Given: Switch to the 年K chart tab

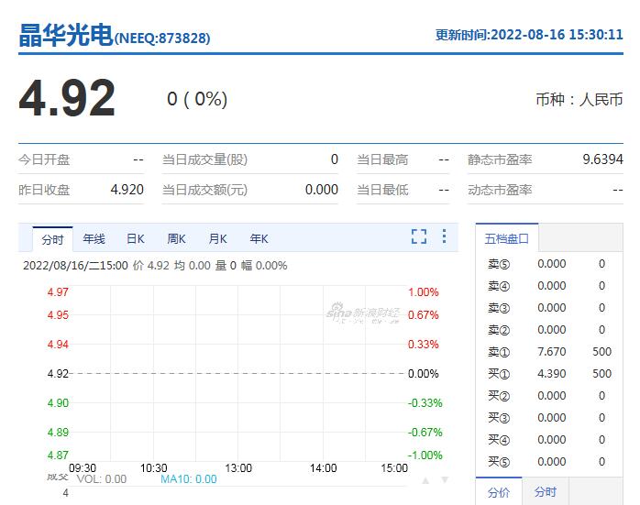Looking at the screenshot, I should [x=259, y=239].
